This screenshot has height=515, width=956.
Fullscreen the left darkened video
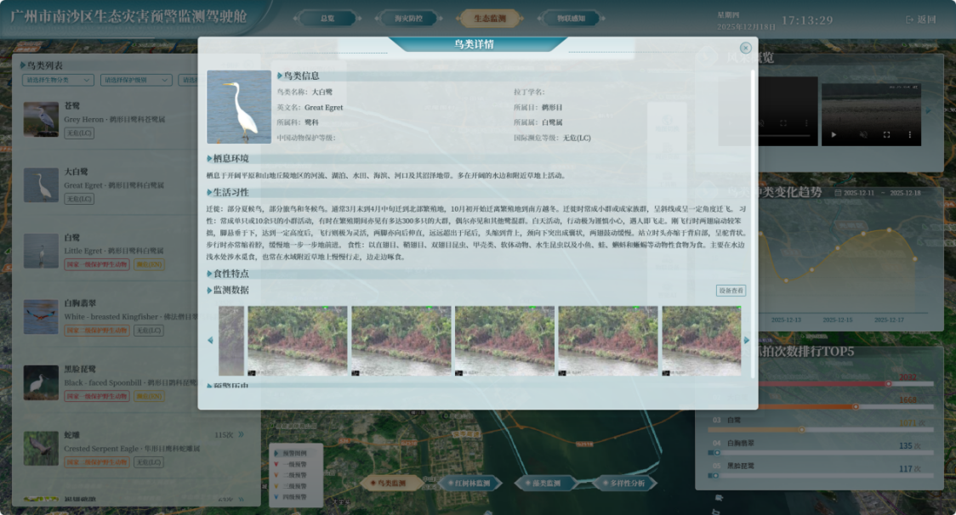point(783,123)
